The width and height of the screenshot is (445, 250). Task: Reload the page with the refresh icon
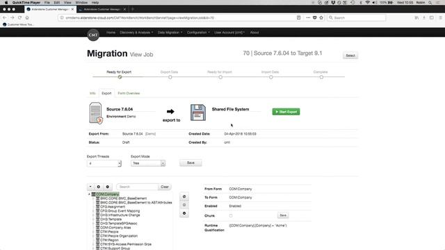(x=19, y=17)
